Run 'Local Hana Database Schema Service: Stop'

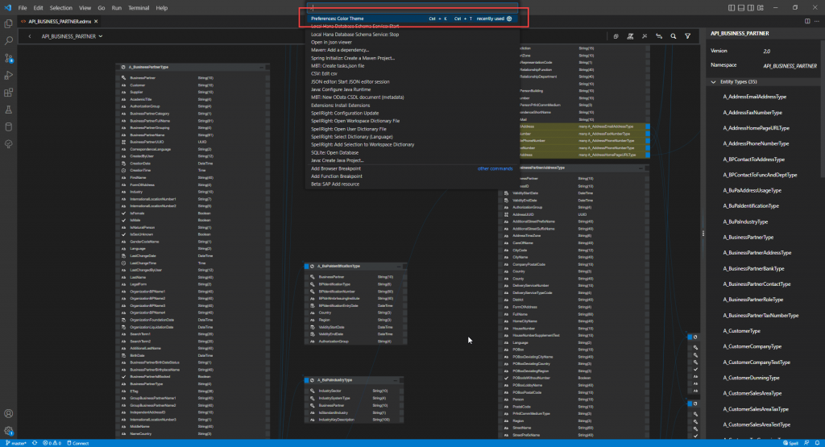pyautogui.click(x=412, y=34)
